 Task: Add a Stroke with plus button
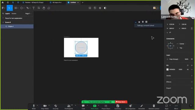[192, 76]
